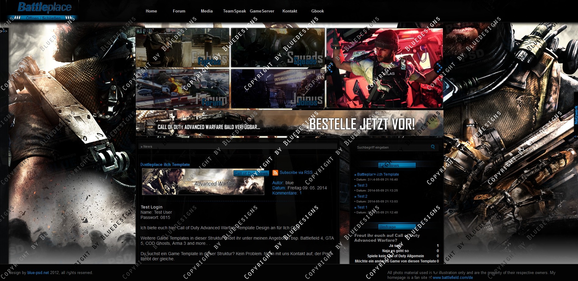The image size is (578, 281).
Task: Click the Datum 2014-05-09 21:13:03 text
Action: [x=376, y=202]
